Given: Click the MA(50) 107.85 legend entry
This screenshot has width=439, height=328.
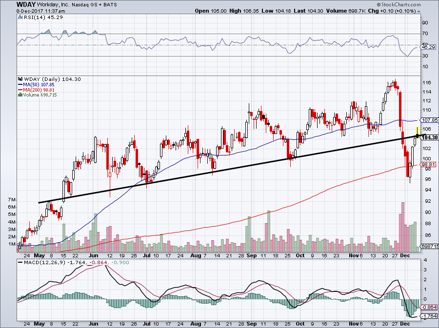Looking at the screenshot, I should click(x=36, y=84).
